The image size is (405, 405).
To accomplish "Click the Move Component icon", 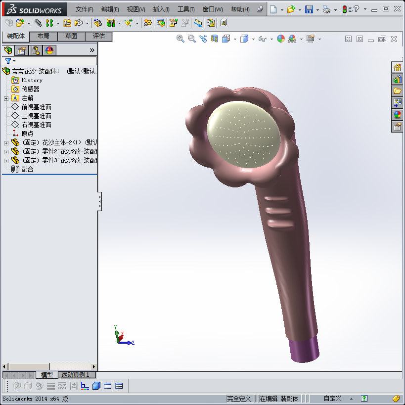I will click(79, 23).
